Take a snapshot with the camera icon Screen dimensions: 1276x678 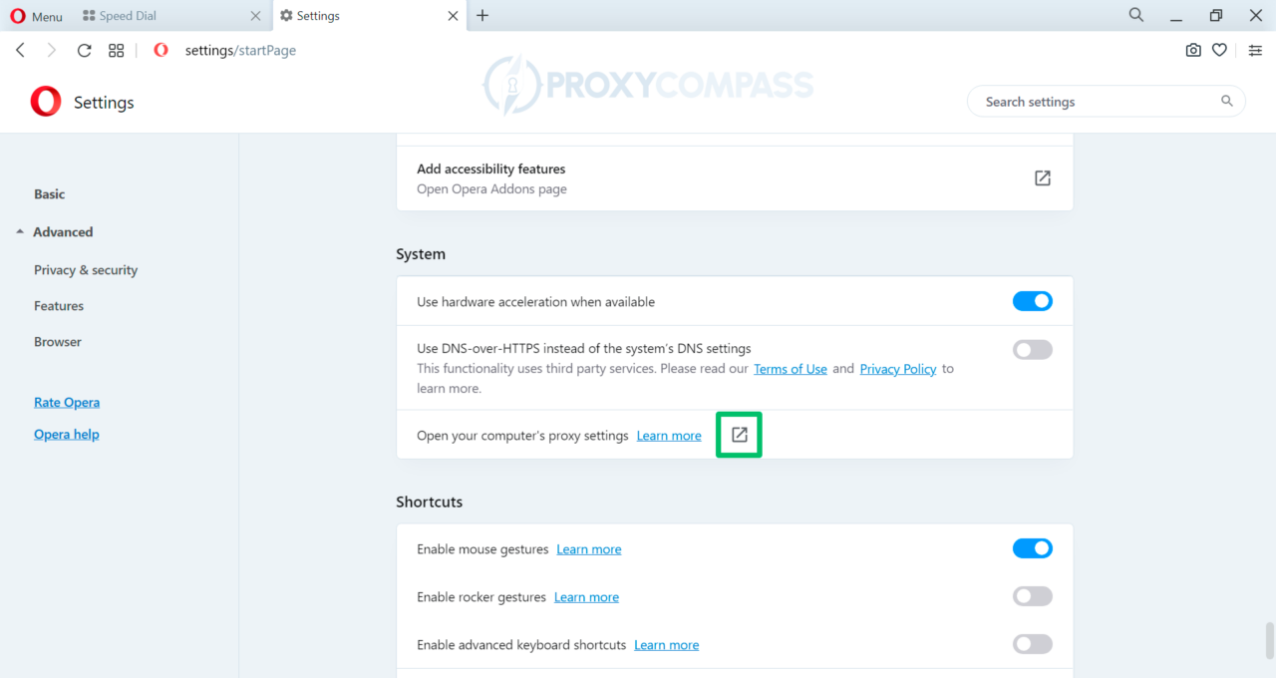(x=1192, y=50)
